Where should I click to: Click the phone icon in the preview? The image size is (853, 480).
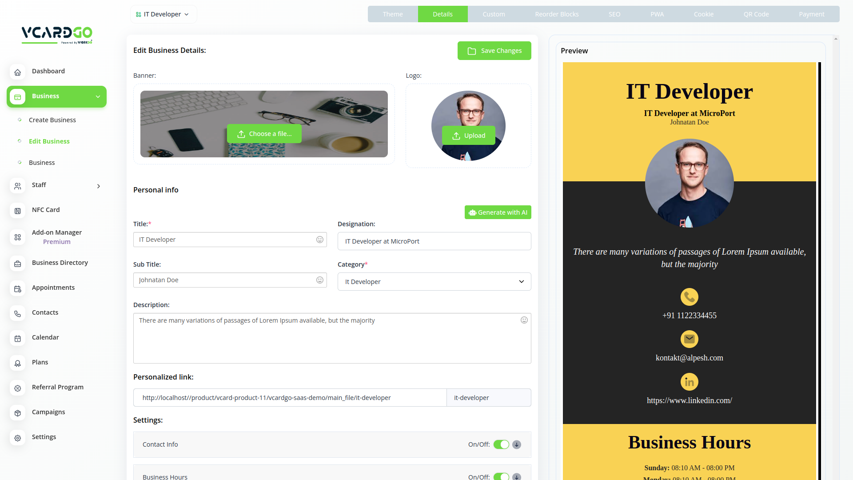pyautogui.click(x=689, y=297)
